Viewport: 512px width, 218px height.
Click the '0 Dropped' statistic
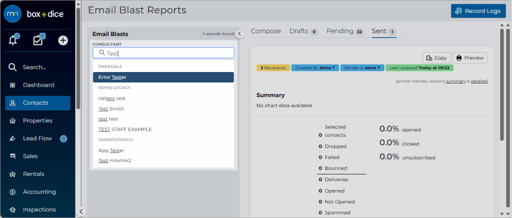[x=332, y=146]
